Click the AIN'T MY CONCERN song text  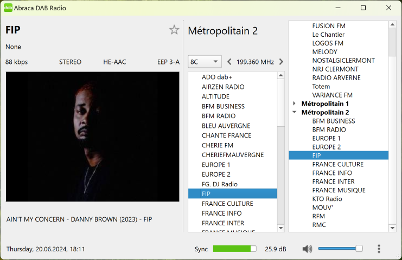pos(79,219)
